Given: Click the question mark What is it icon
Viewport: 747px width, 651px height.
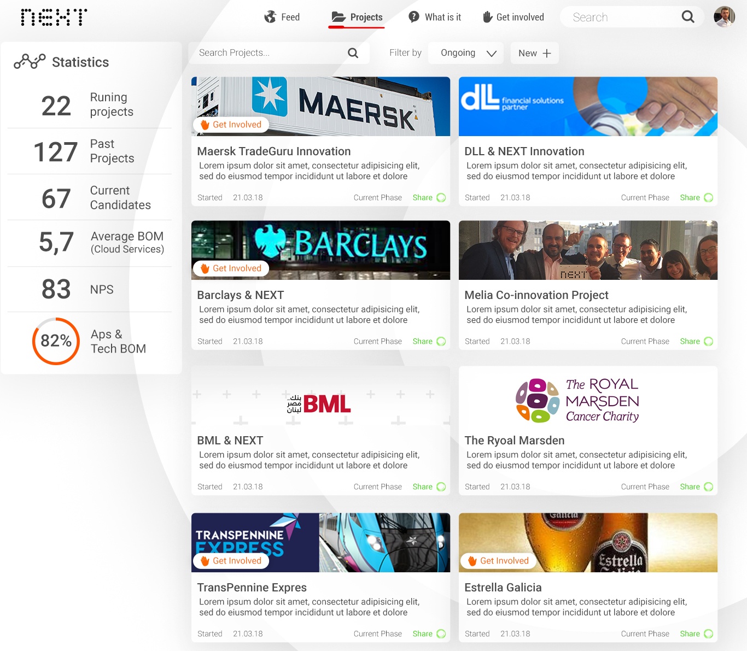Looking at the screenshot, I should pyautogui.click(x=414, y=17).
